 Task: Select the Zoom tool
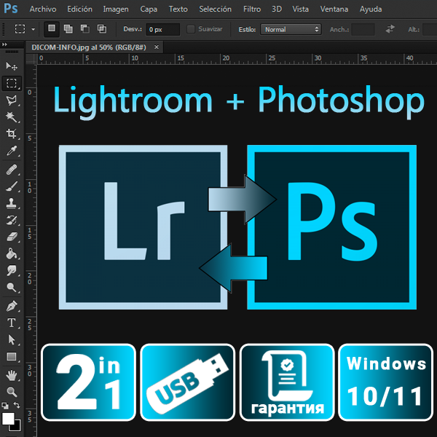pyautogui.click(x=12, y=392)
